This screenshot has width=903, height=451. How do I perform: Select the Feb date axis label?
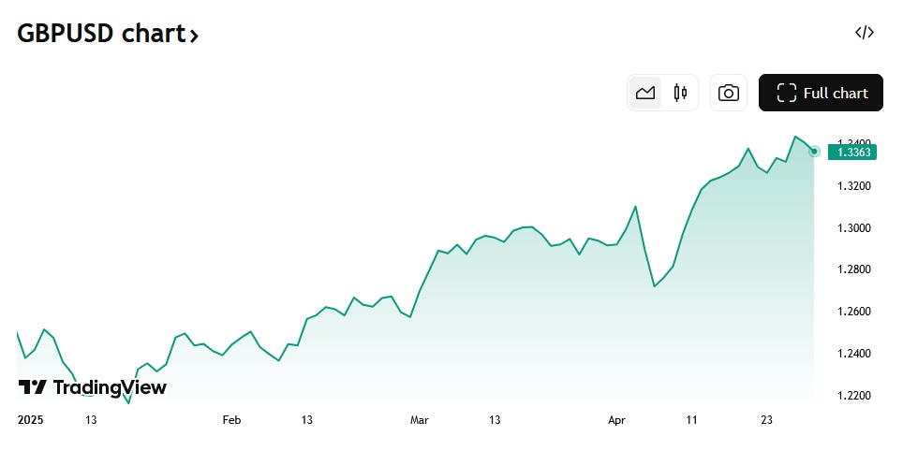click(x=232, y=421)
